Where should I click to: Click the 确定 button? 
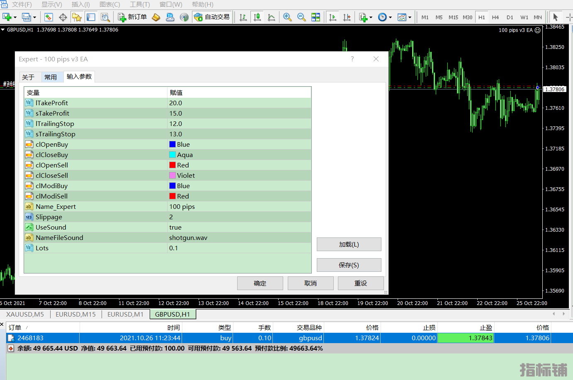(260, 283)
